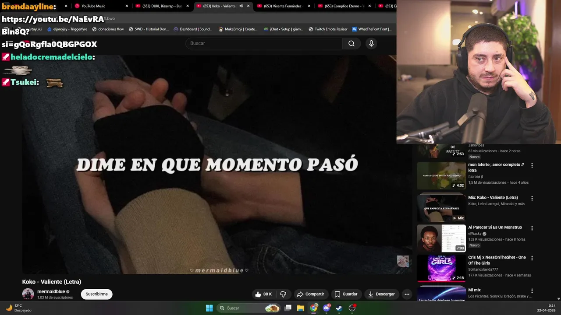Open File Explorer from taskbar

(x=301, y=308)
